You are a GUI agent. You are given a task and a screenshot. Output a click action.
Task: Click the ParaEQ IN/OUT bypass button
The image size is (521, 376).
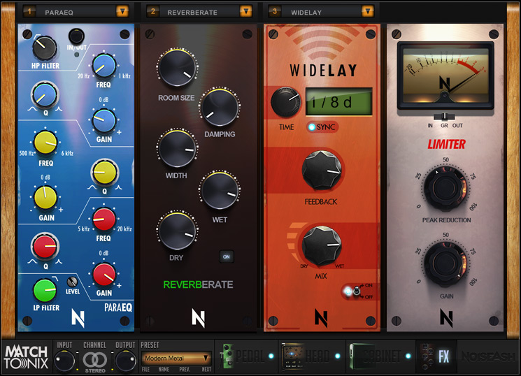pos(76,36)
